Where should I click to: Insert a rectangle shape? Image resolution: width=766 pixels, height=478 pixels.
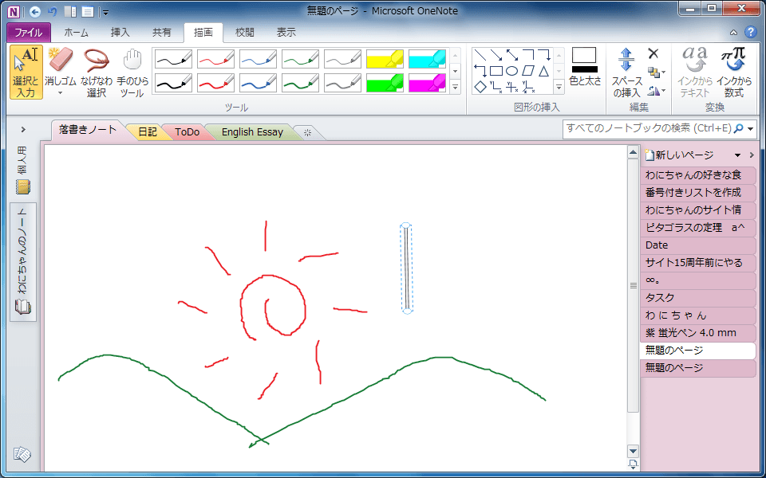(x=496, y=71)
